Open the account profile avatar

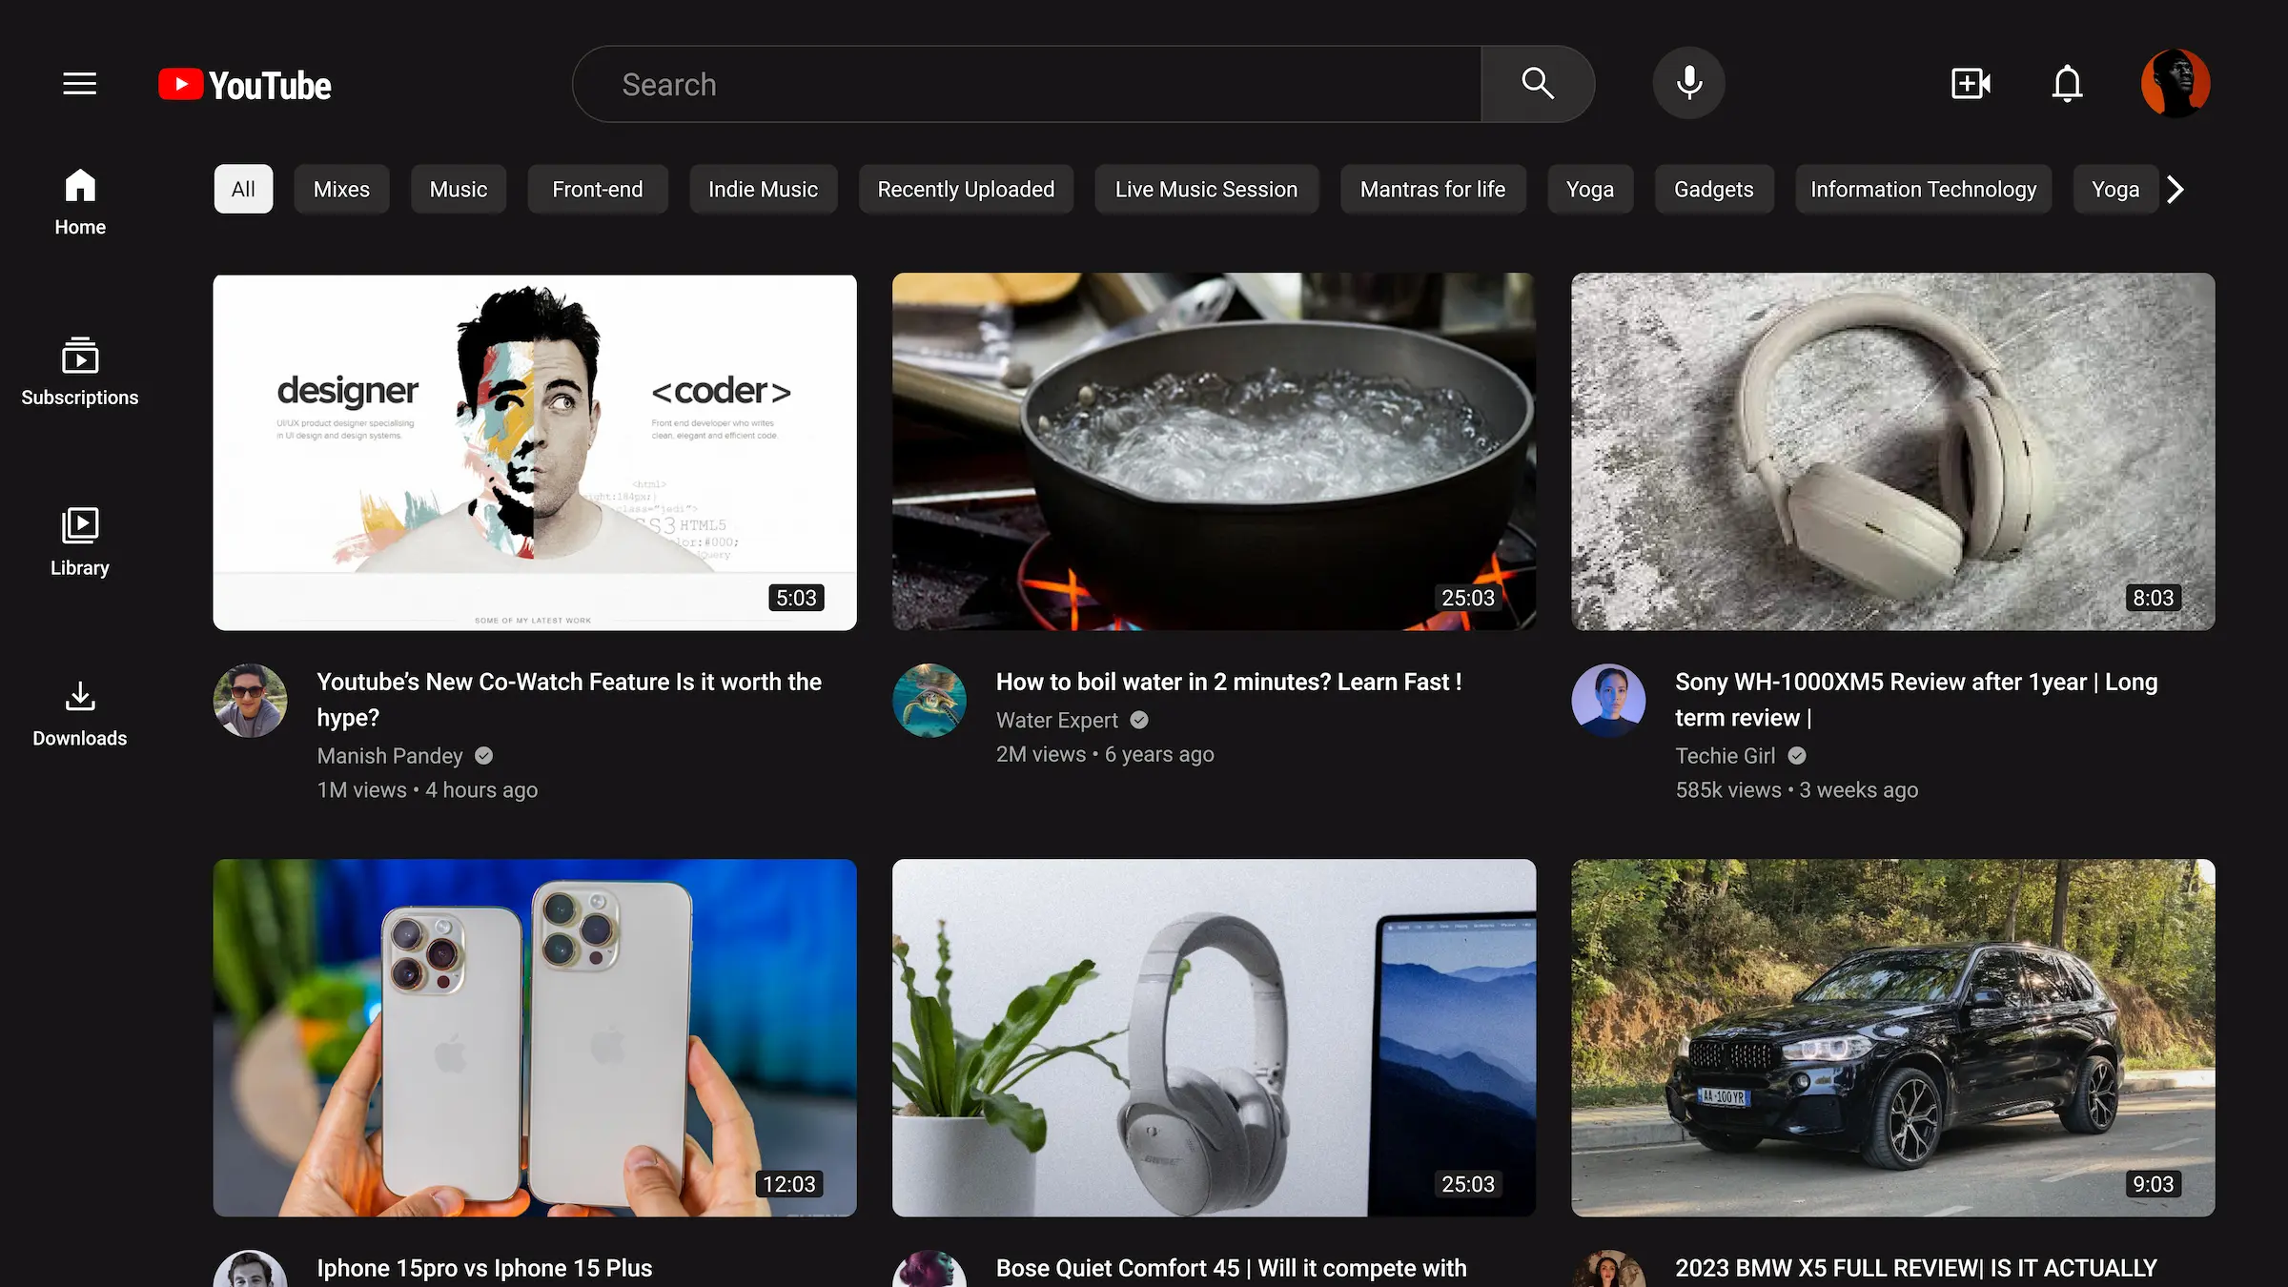tap(2176, 84)
